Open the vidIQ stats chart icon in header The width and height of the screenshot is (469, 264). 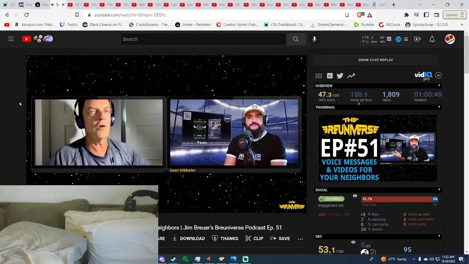coord(389,39)
